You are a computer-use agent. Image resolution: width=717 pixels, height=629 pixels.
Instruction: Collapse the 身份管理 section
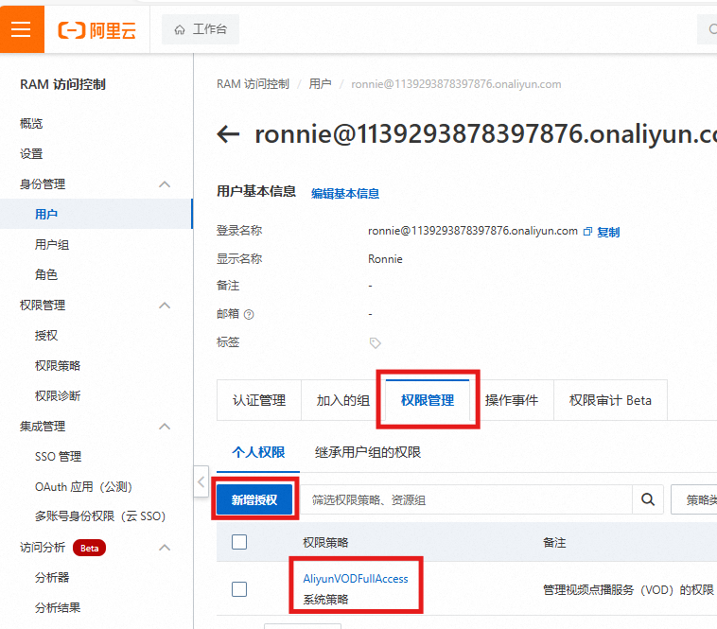click(165, 184)
